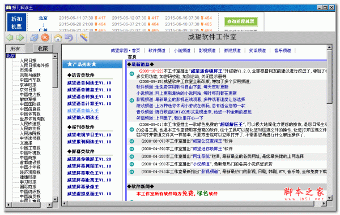This screenshot has height=215, width=340.
Task: Click the 折扣机票 ad banner logo
Action: pos(16,22)
